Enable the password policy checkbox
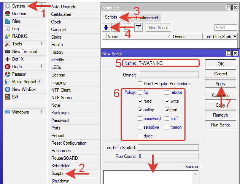The height and width of the screenshot is (184, 240). tap(140, 119)
